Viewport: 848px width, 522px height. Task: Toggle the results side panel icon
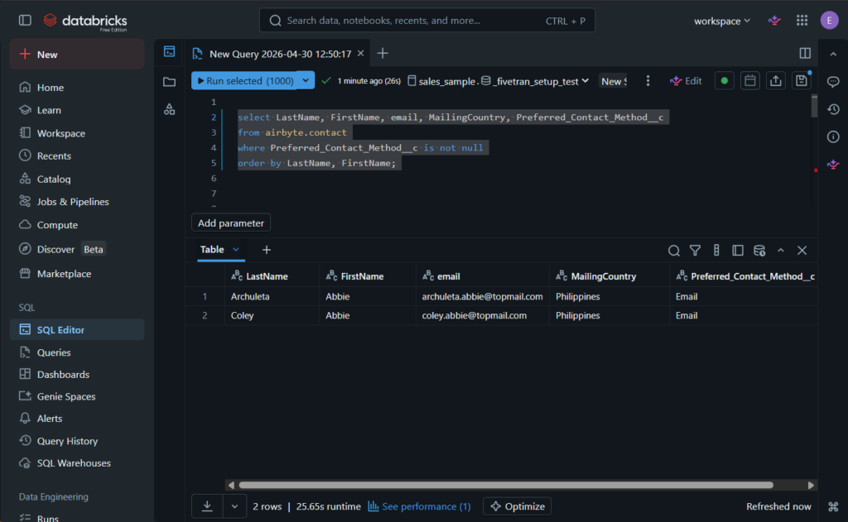click(738, 250)
